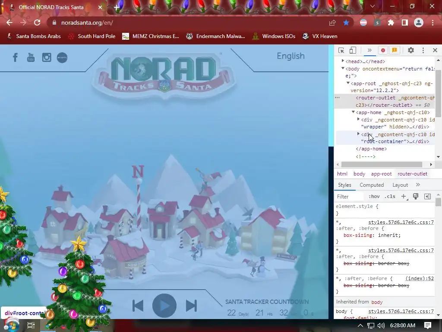Click the address bar URL
Image resolution: width=442 pixels, height=332 pixels.
87,22
